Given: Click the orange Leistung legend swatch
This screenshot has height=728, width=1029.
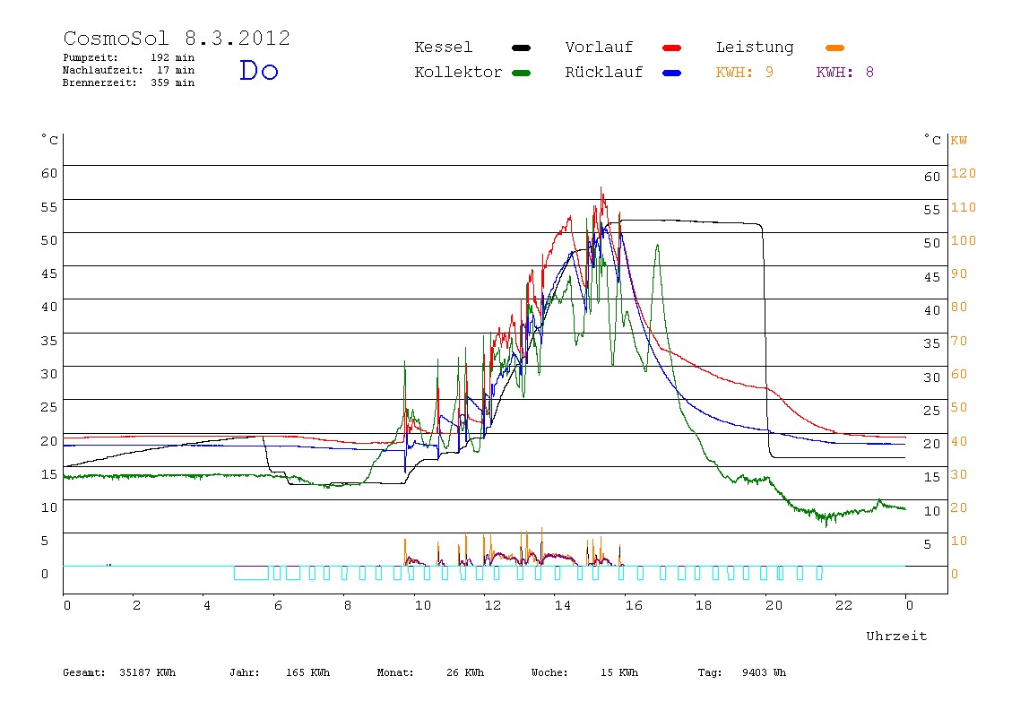Looking at the screenshot, I should point(834,48).
